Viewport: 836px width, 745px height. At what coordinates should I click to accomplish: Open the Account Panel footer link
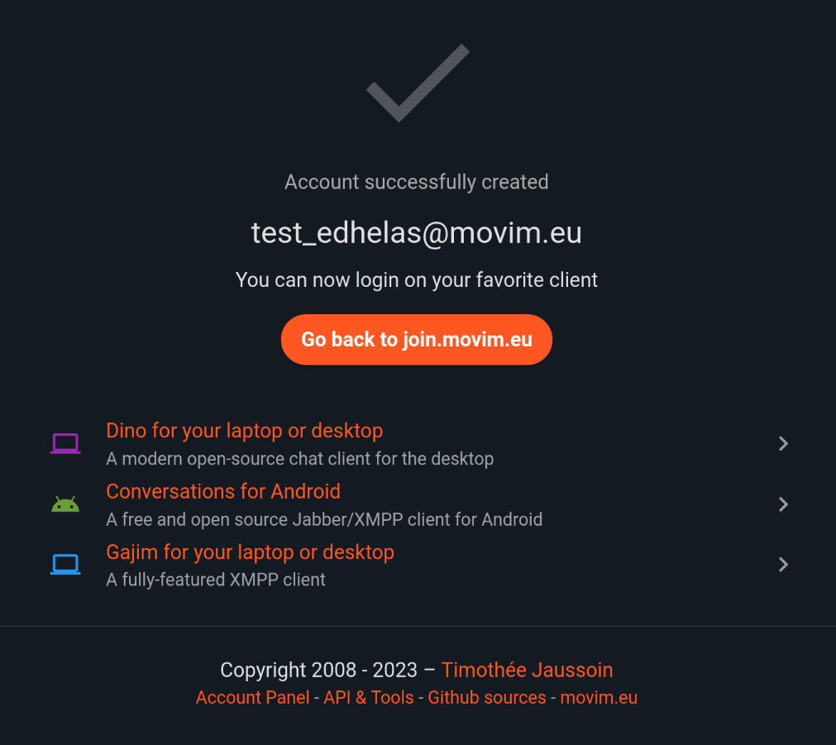click(253, 698)
